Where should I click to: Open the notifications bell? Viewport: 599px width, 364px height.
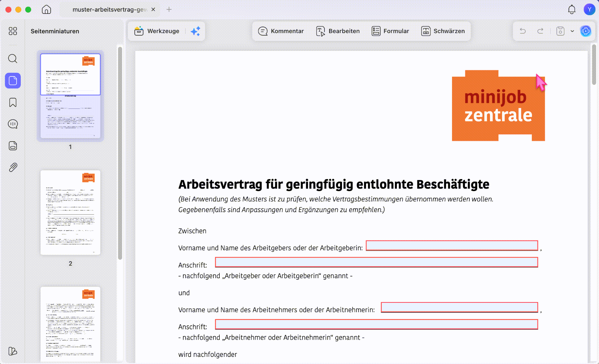(x=572, y=9)
